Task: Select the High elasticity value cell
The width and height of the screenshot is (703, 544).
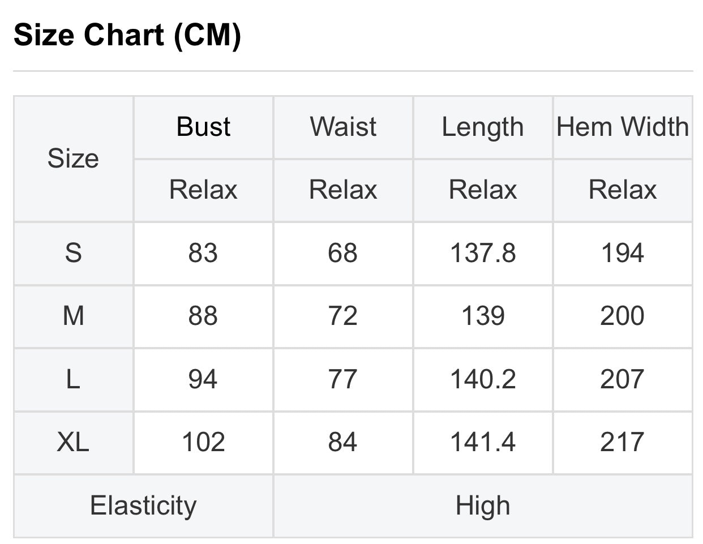Action: [483, 506]
